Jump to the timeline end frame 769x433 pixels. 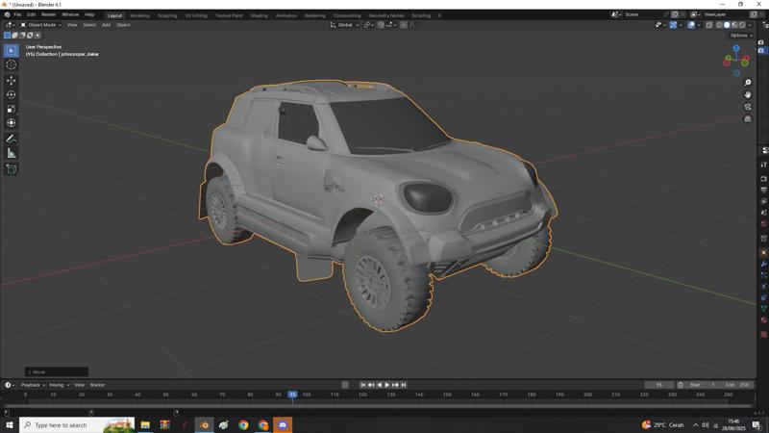[x=403, y=385]
